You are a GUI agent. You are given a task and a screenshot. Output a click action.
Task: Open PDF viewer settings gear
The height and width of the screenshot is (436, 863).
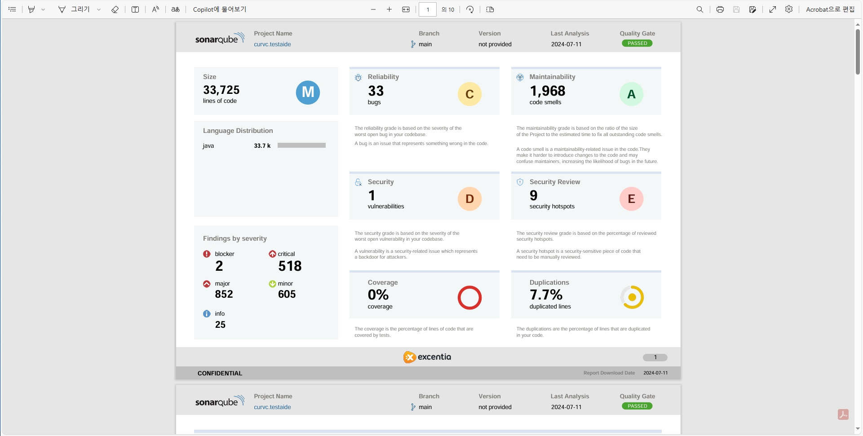[x=789, y=9]
